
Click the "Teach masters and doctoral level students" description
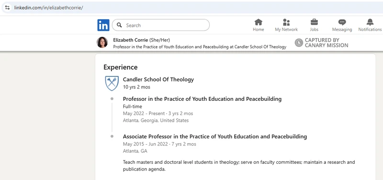238,165
